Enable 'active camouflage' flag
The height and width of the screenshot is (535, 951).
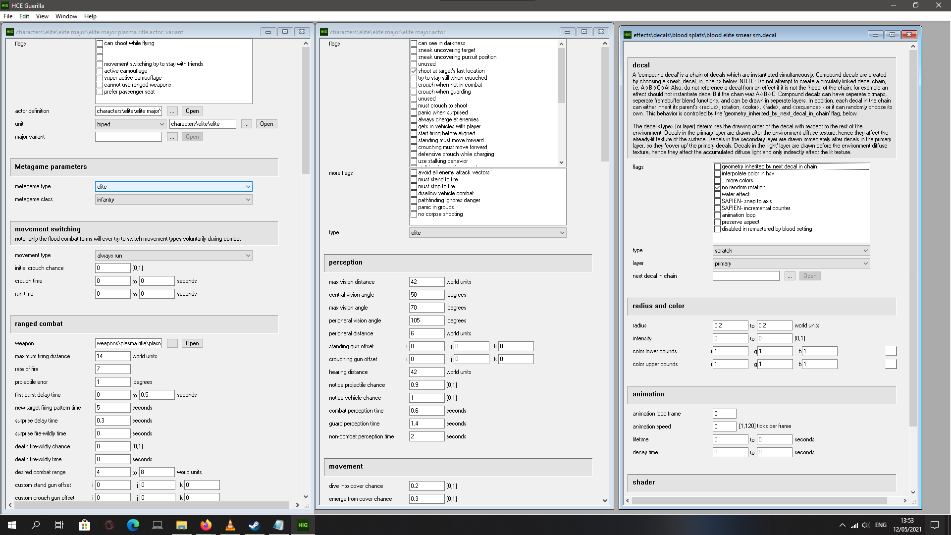[x=100, y=71]
